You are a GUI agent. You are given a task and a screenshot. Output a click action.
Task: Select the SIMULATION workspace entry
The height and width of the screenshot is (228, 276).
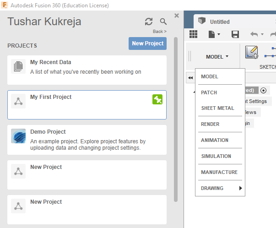point(216,156)
